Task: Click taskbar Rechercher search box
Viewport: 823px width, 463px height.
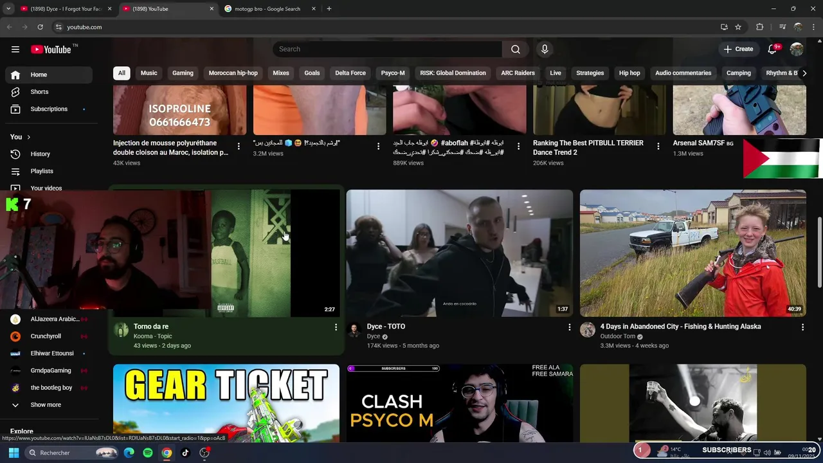Action: [x=72, y=453]
